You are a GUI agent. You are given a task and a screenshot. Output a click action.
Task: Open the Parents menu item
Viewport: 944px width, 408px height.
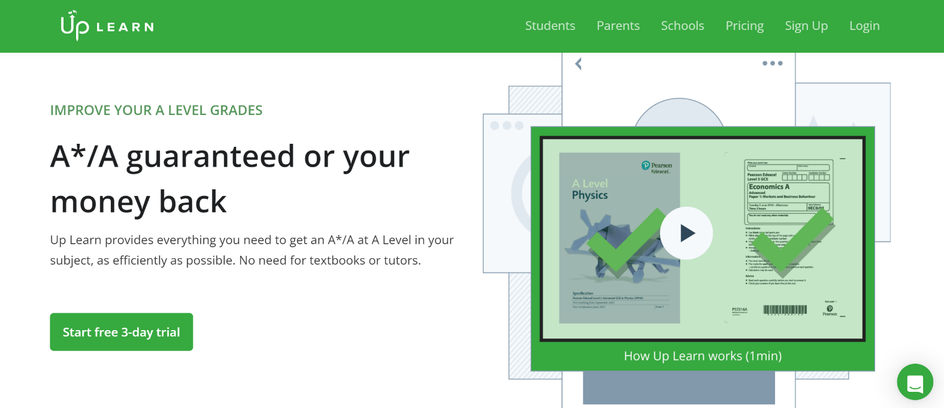click(618, 26)
